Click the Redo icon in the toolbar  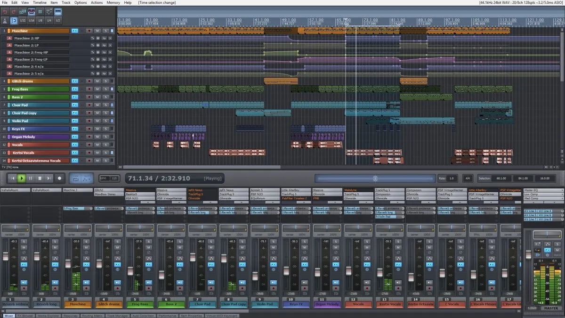(x=13, y=11)
